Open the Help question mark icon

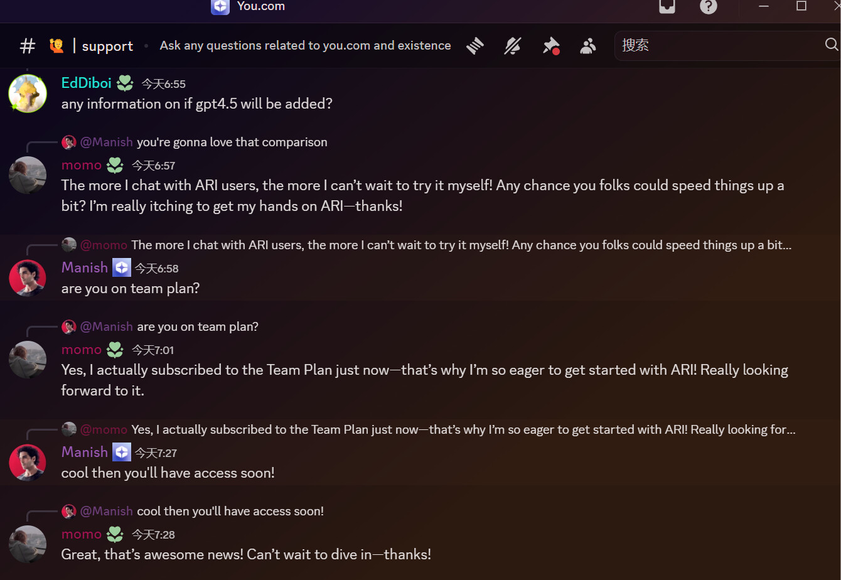(708, 7)
